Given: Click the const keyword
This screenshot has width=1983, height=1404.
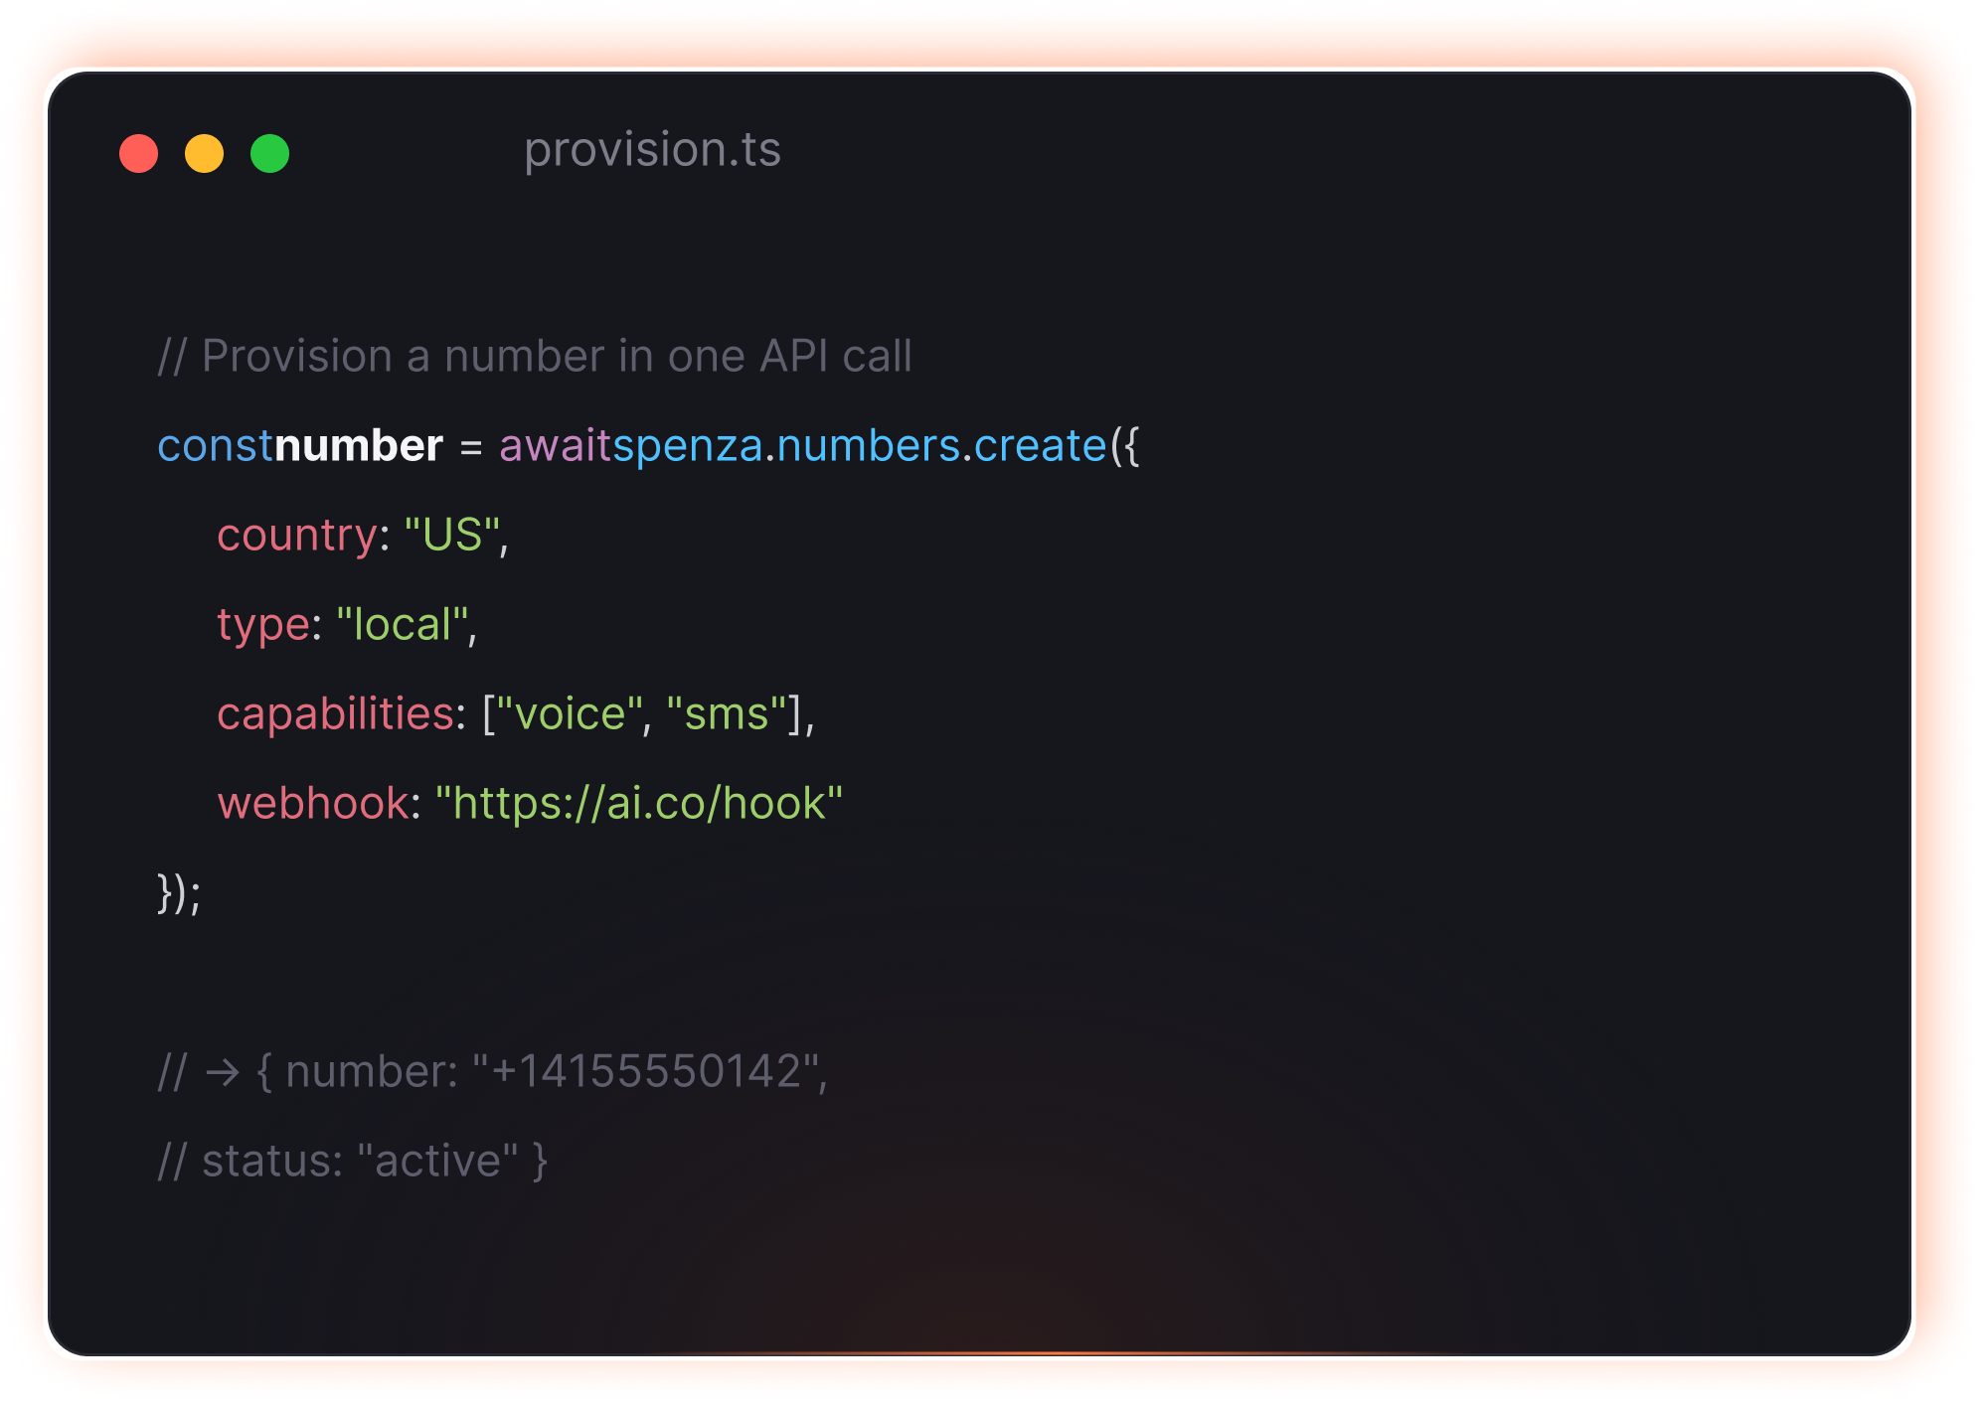Looking at the screenshot, I should [215, 445].
